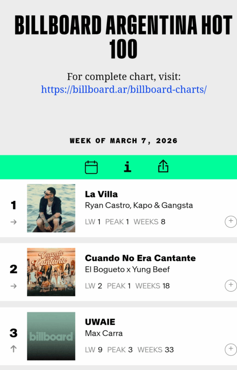
Task: Click the chart info icon
Action: (127, 167)
